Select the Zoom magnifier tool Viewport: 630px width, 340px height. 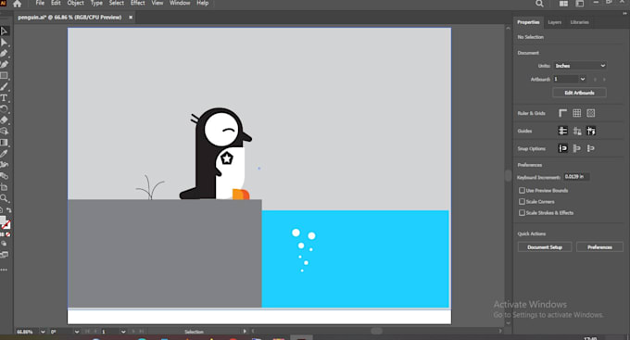click(4, 198)
